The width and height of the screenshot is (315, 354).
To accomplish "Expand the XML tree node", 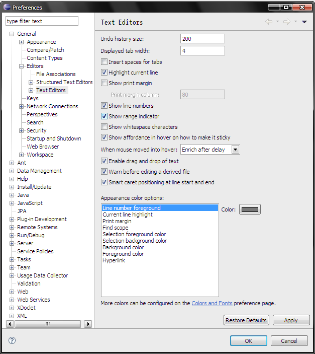I will 12,316.
